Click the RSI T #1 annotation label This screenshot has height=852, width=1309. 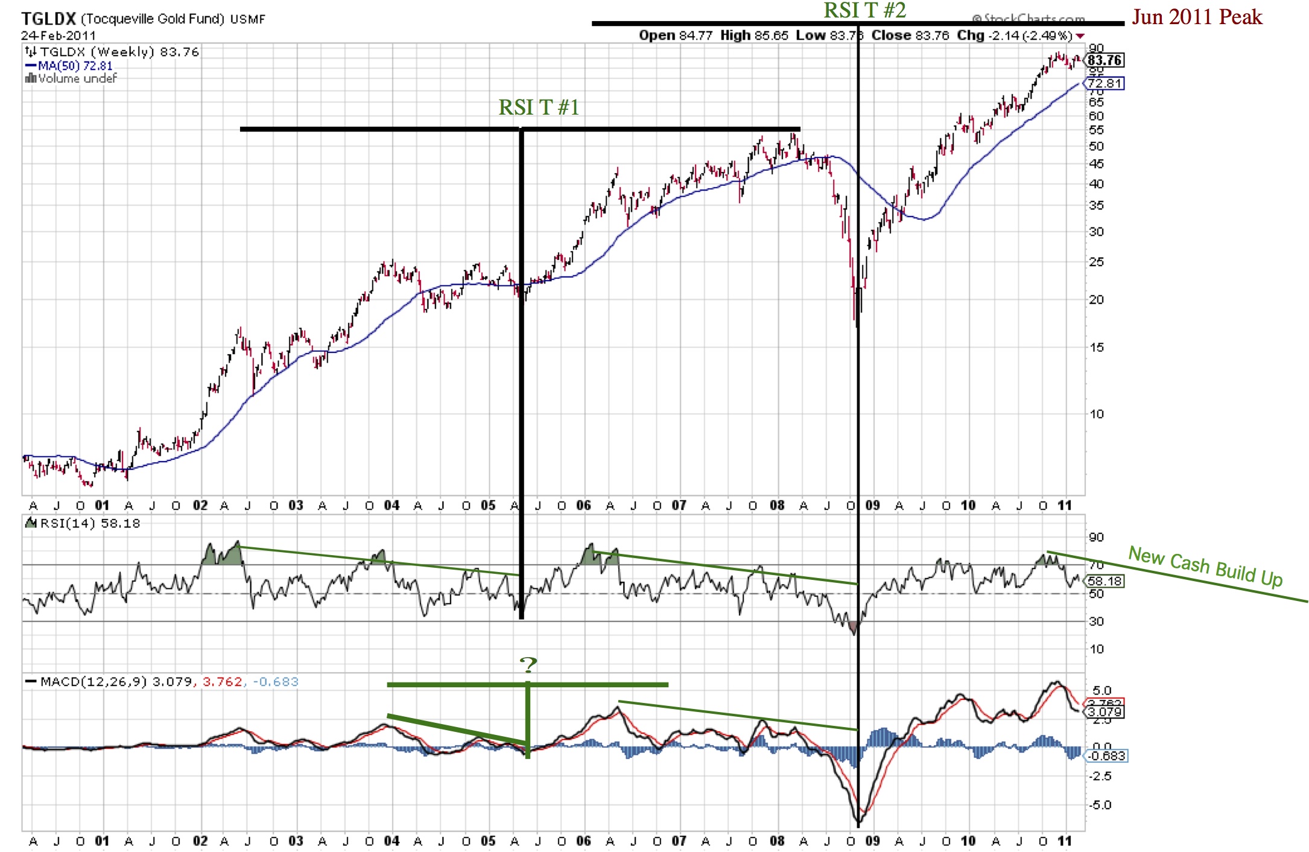[539, 107]
